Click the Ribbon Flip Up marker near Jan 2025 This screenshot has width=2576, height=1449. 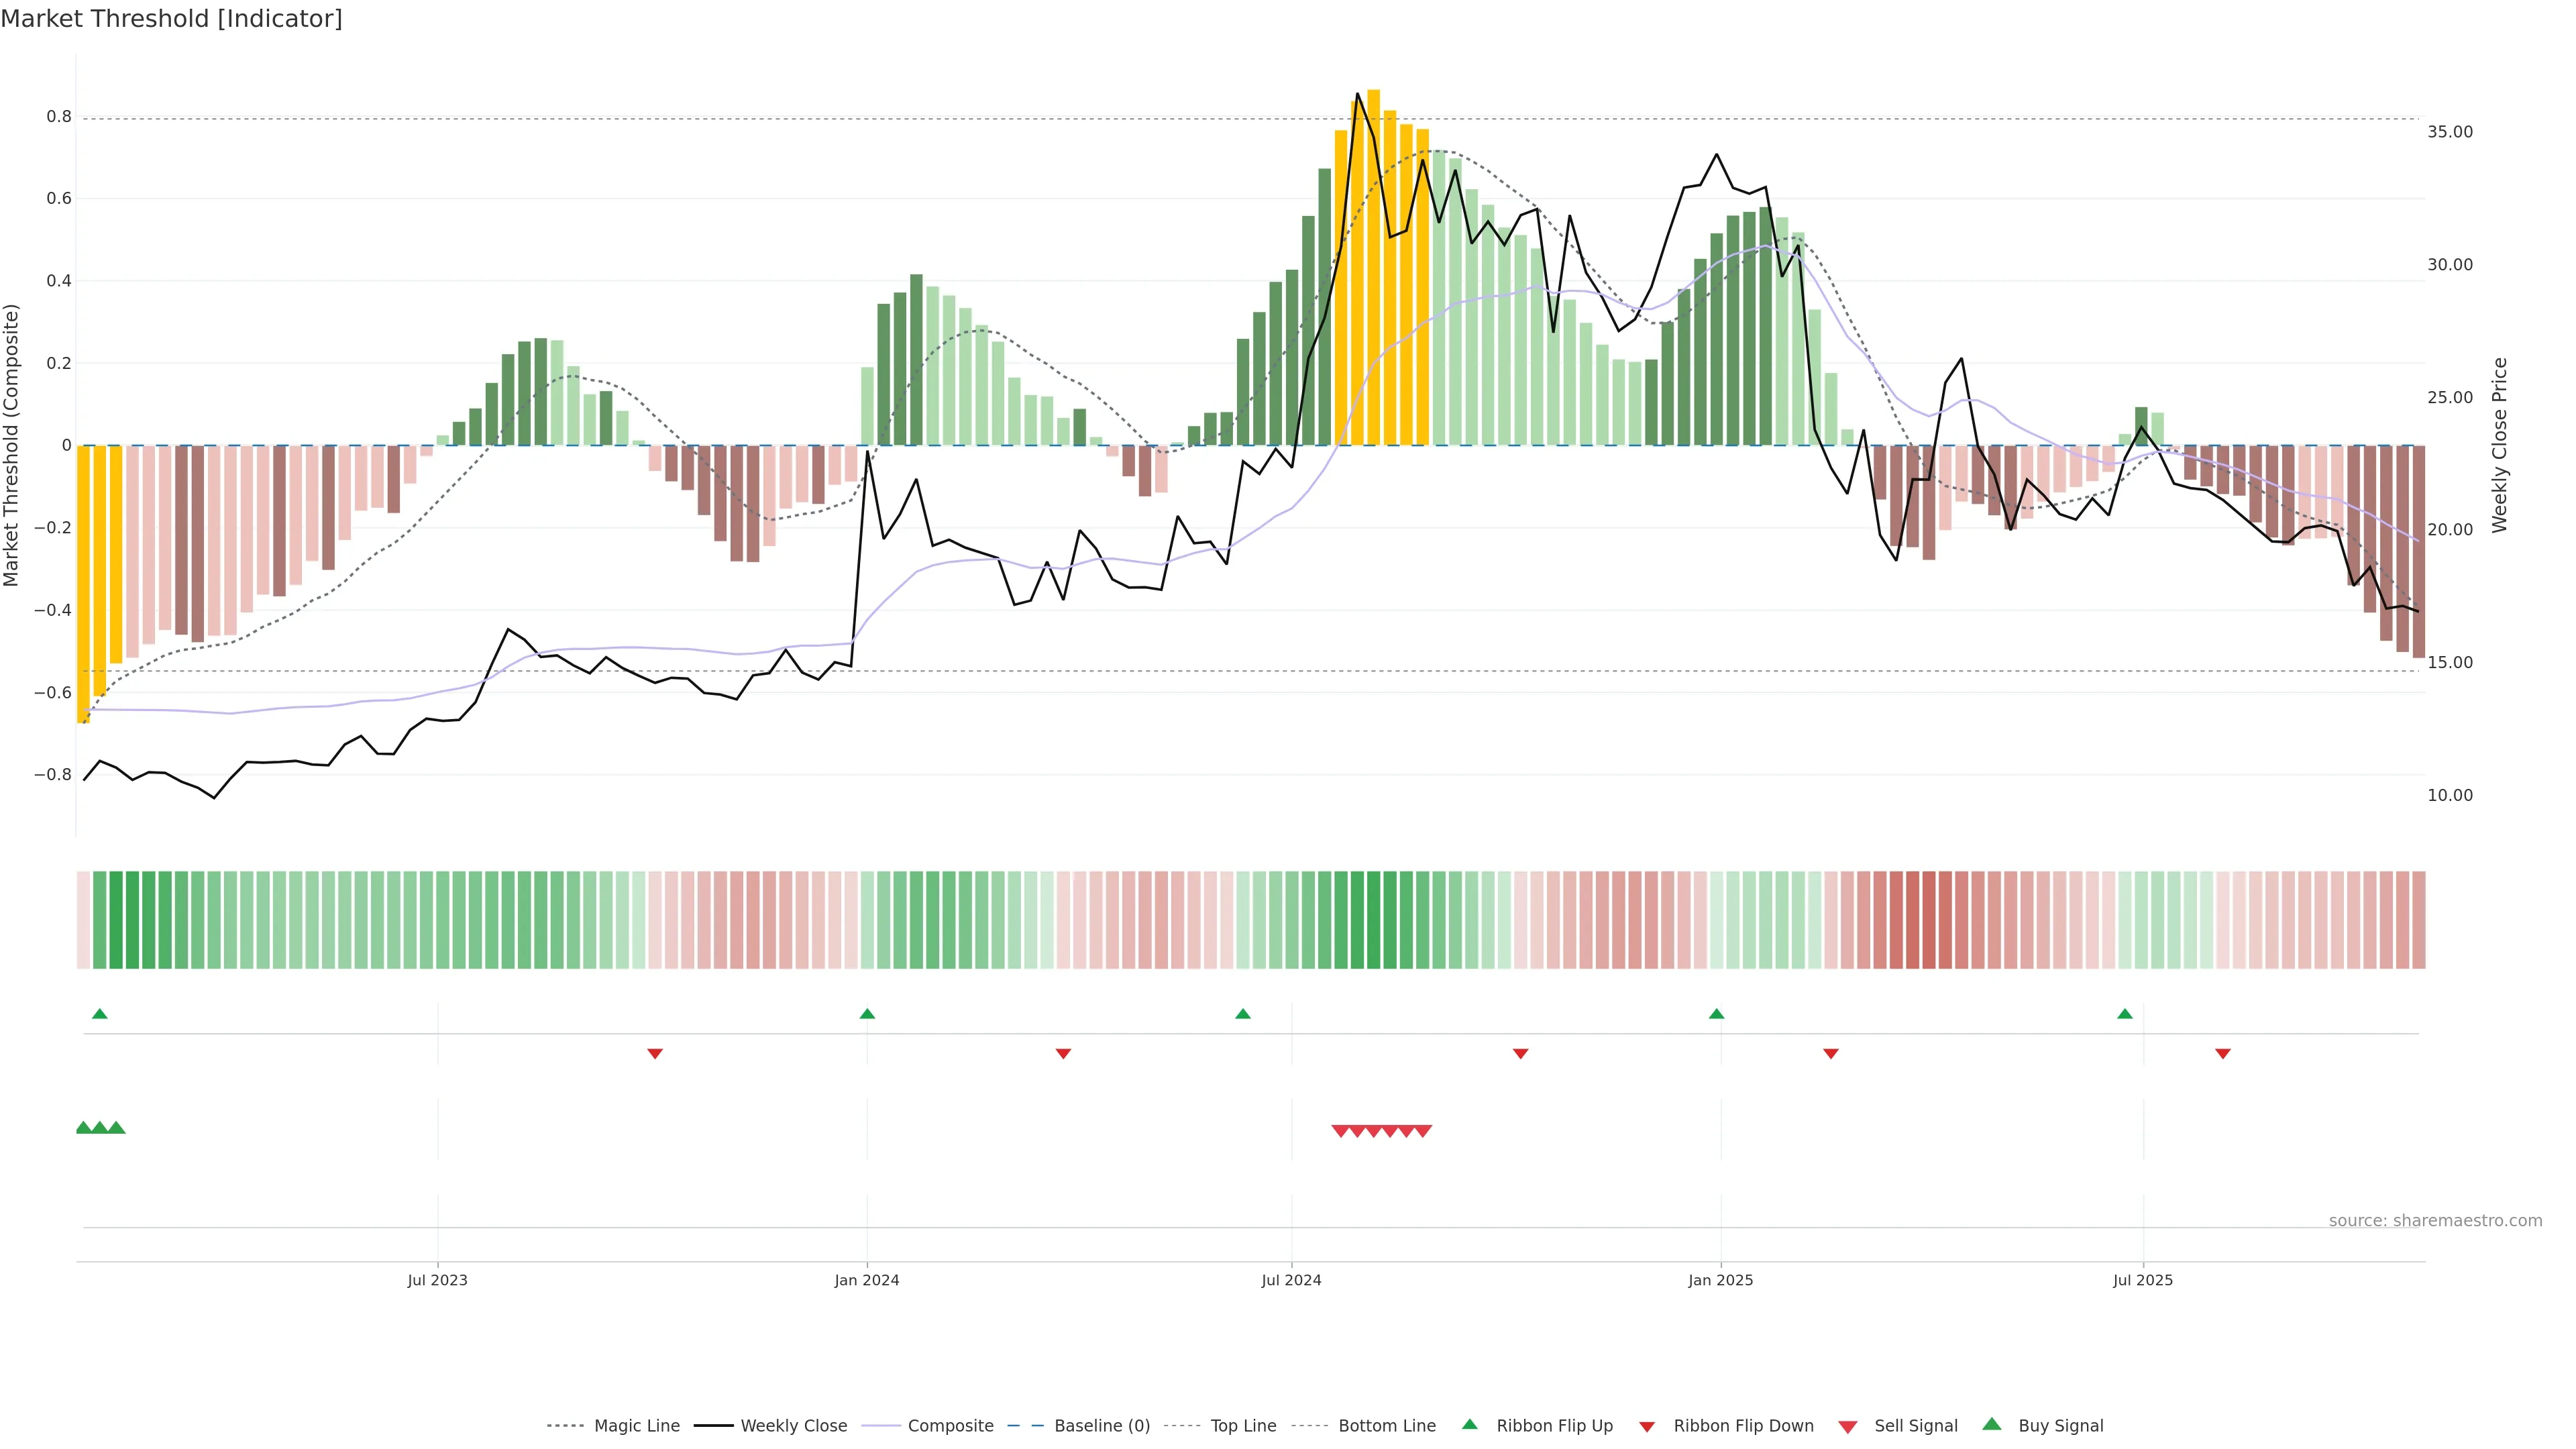pyautogui.click(x=1717, y=1014)
